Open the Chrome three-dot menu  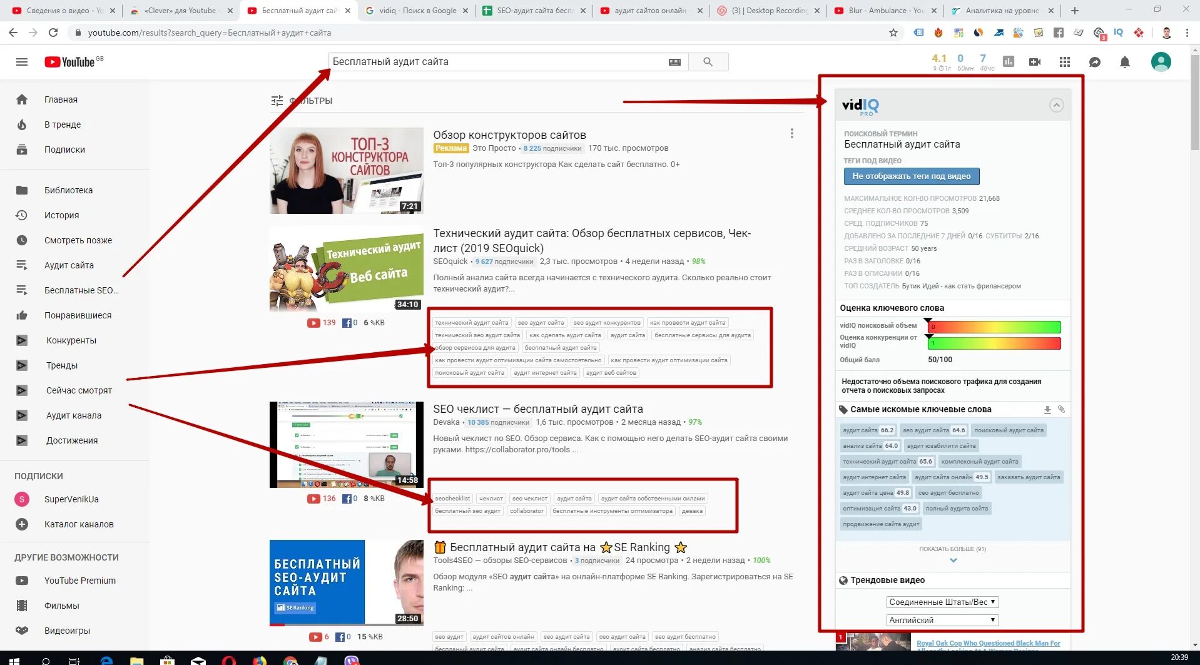coord(1187,33)
